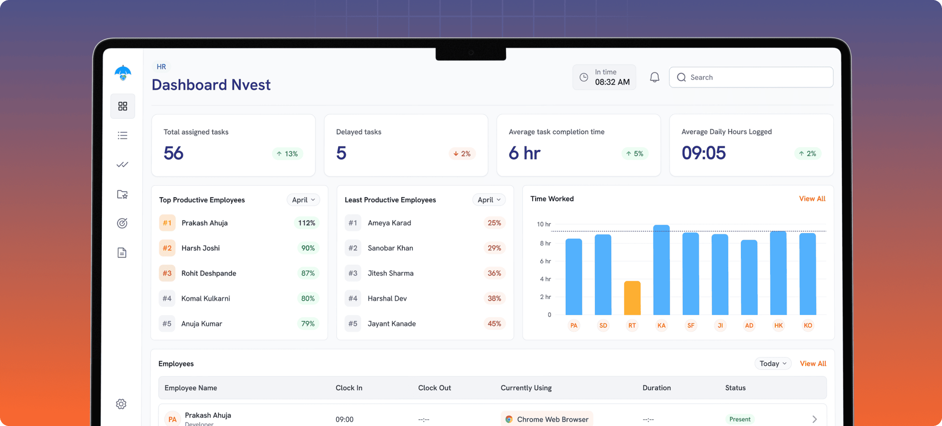The width and height of the screenshot is (942, 426).
Task: Select the KA avatar under the chart
Action: pyautogui.click(x=661, y=326)
